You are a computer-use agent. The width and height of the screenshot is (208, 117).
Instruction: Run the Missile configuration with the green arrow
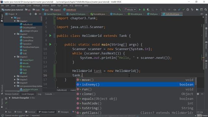(140, 9)
